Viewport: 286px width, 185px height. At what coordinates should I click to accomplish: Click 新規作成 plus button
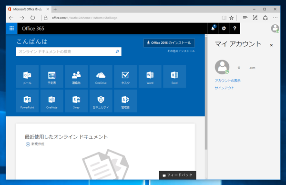pyautogui.click(x=28, y=144)
